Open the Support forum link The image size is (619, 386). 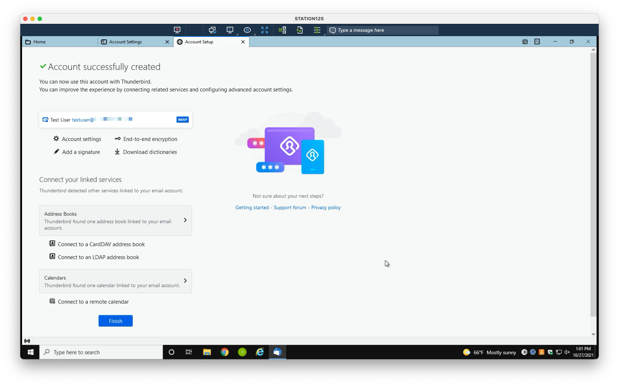(x=290, y=207)
